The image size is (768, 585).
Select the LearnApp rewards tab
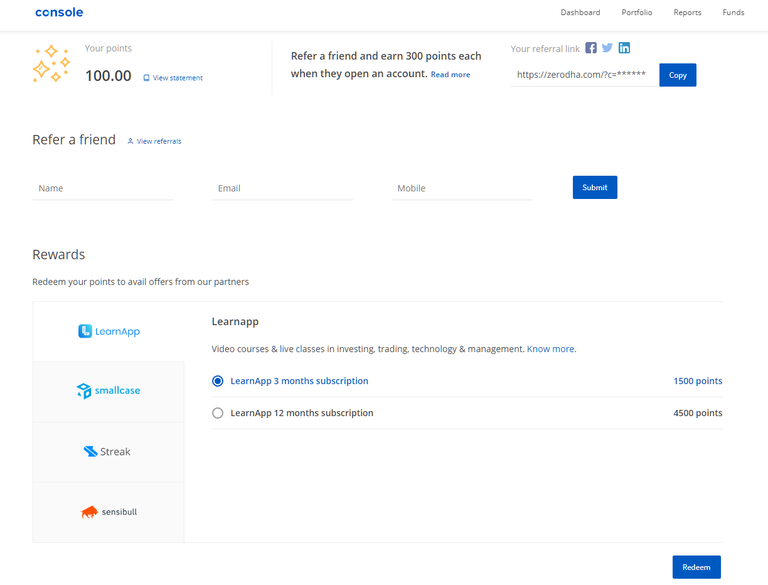point(109,331)
